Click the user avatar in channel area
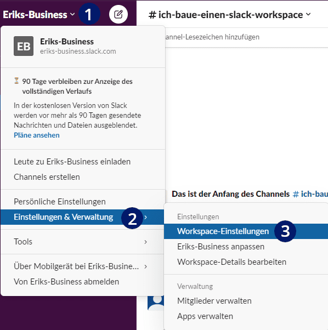Viewport: 328px width, 330px height. click(156, 303)
